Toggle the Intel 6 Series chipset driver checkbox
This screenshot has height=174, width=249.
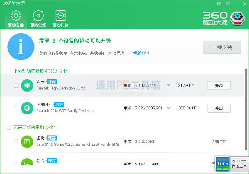16,142
